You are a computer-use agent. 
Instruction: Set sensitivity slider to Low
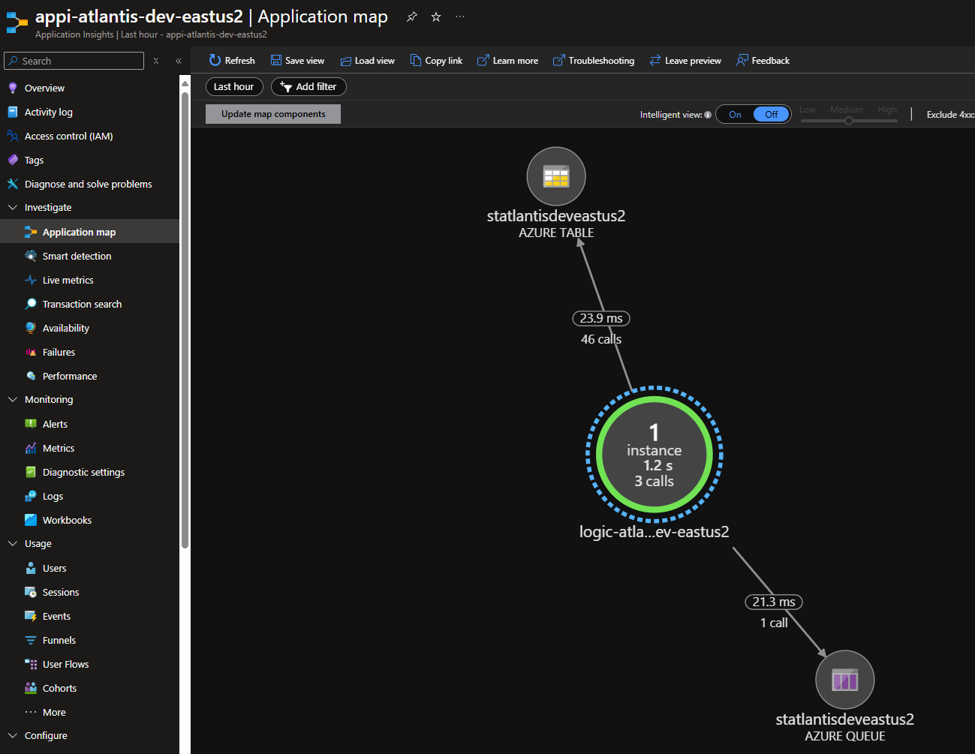(x=807, y=110)
